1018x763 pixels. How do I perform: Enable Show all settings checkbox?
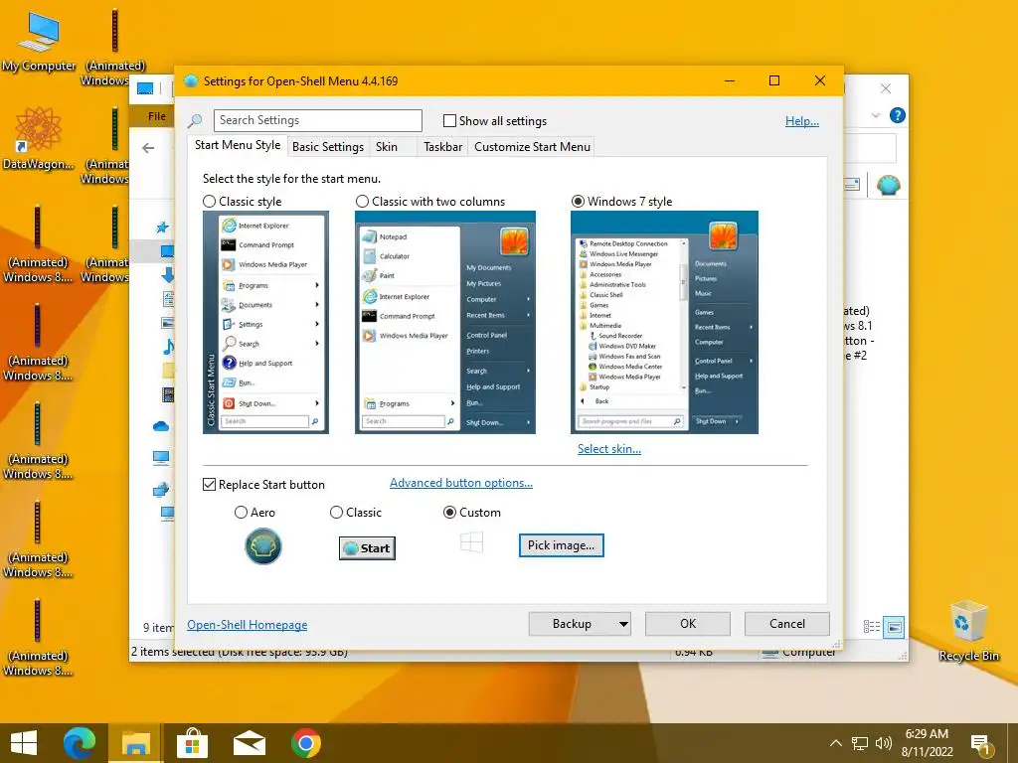[x=449, y=120]
